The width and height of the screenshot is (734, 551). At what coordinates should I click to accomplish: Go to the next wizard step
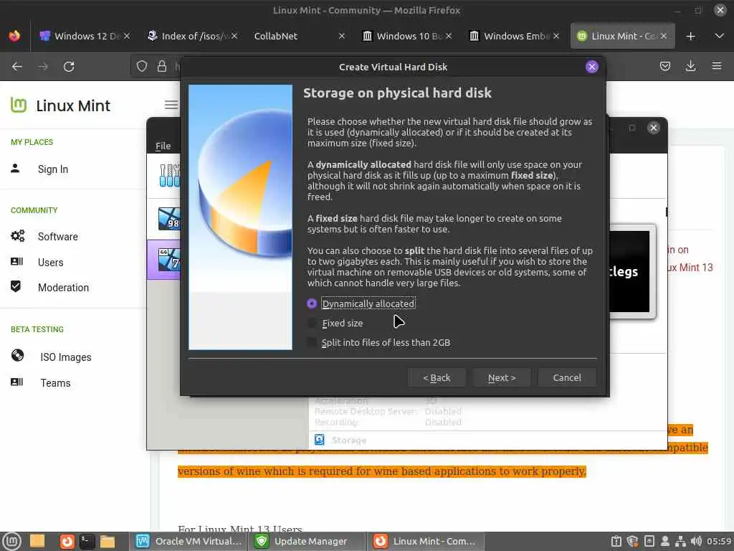tap(501, 377)
